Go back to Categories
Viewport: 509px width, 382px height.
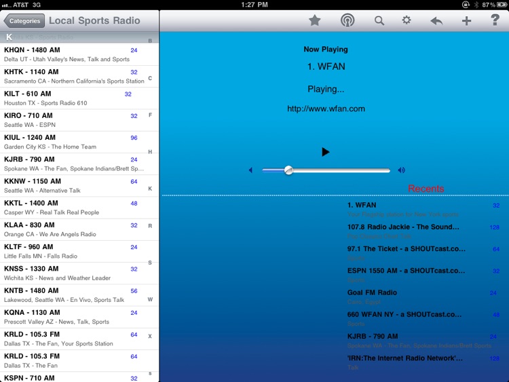click(x=24, y=21)
